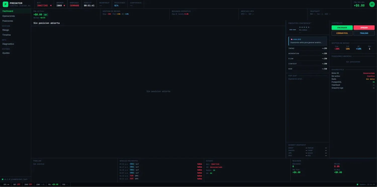377x187 pixels.
Task: Click the RISK score row
Action: pos(308,69)
